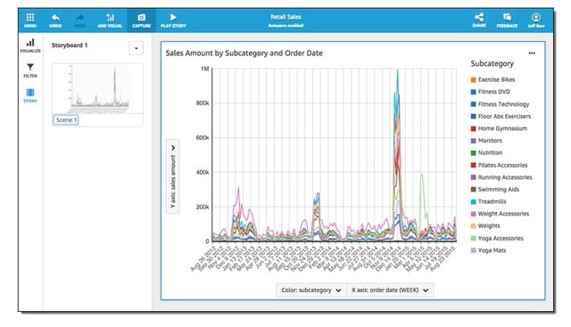Screen dimensions: 571x327
Task: Expand the Y axis sales amount control
Action: coord(172,176)
